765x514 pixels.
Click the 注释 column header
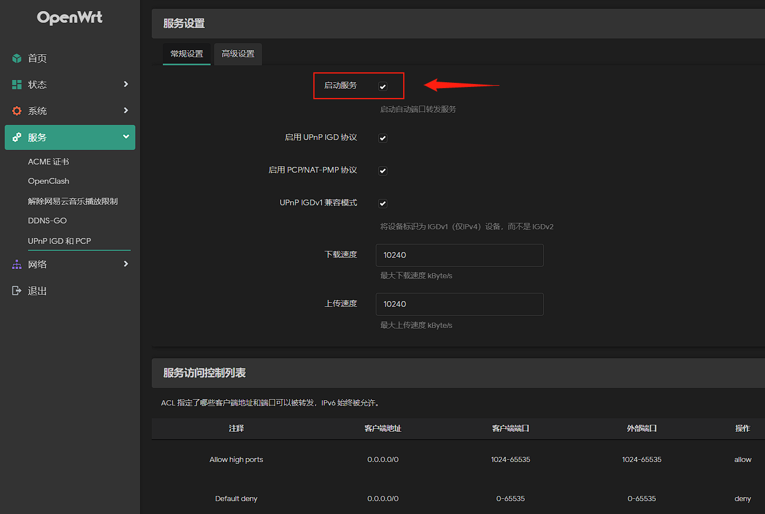[236, 428]
